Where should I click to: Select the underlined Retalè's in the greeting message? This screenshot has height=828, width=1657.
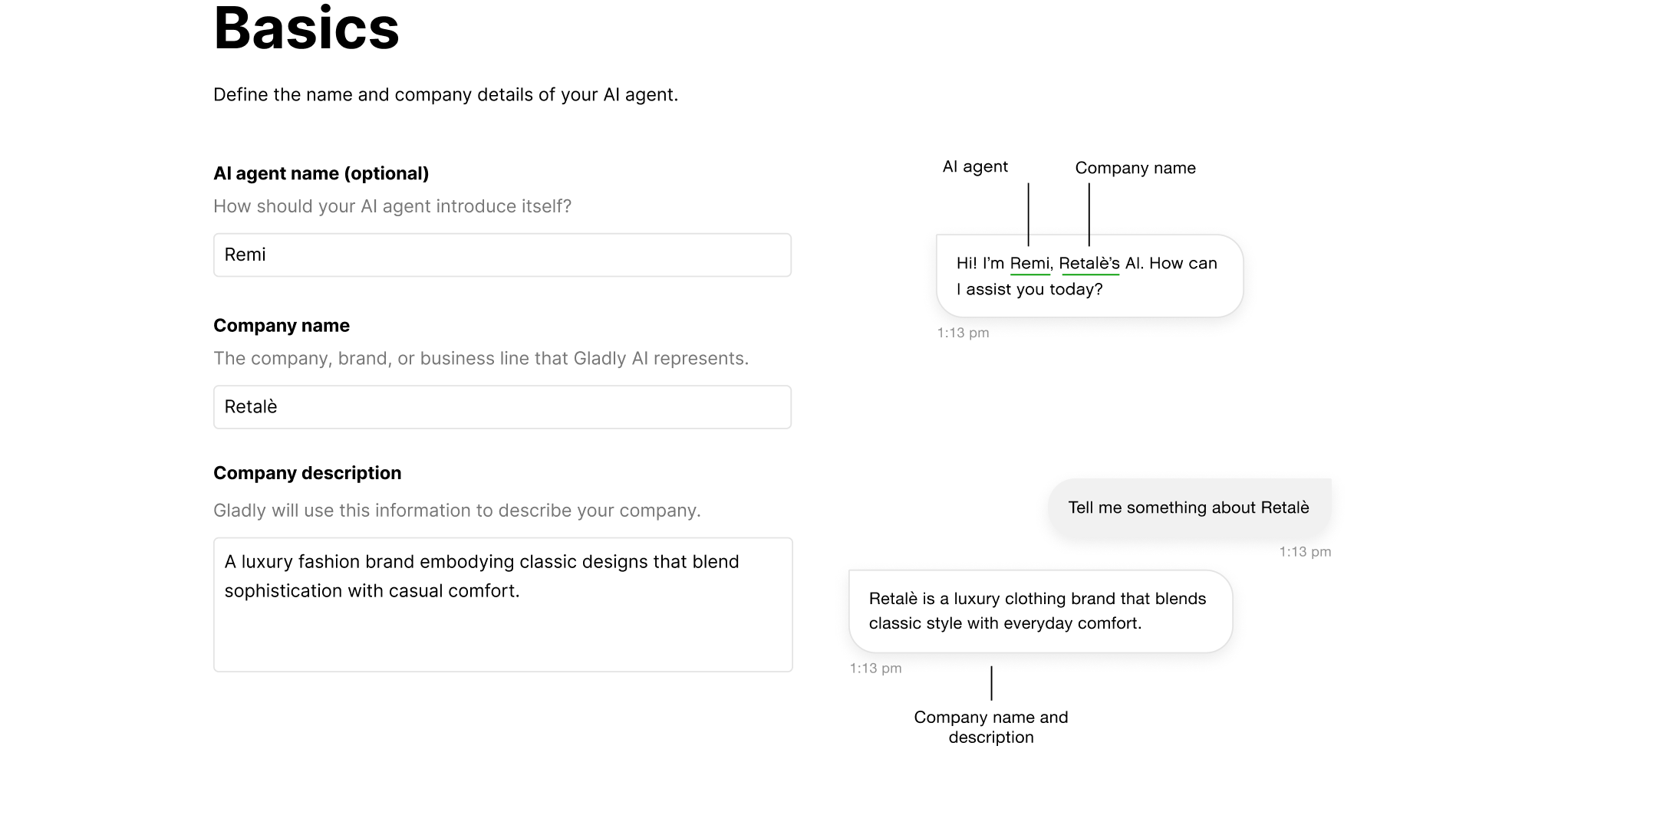pyautogui.click(x=1089, y=263)
